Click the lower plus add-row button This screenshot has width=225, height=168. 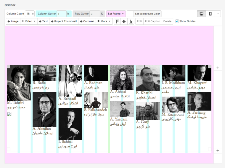click(218, 150)
